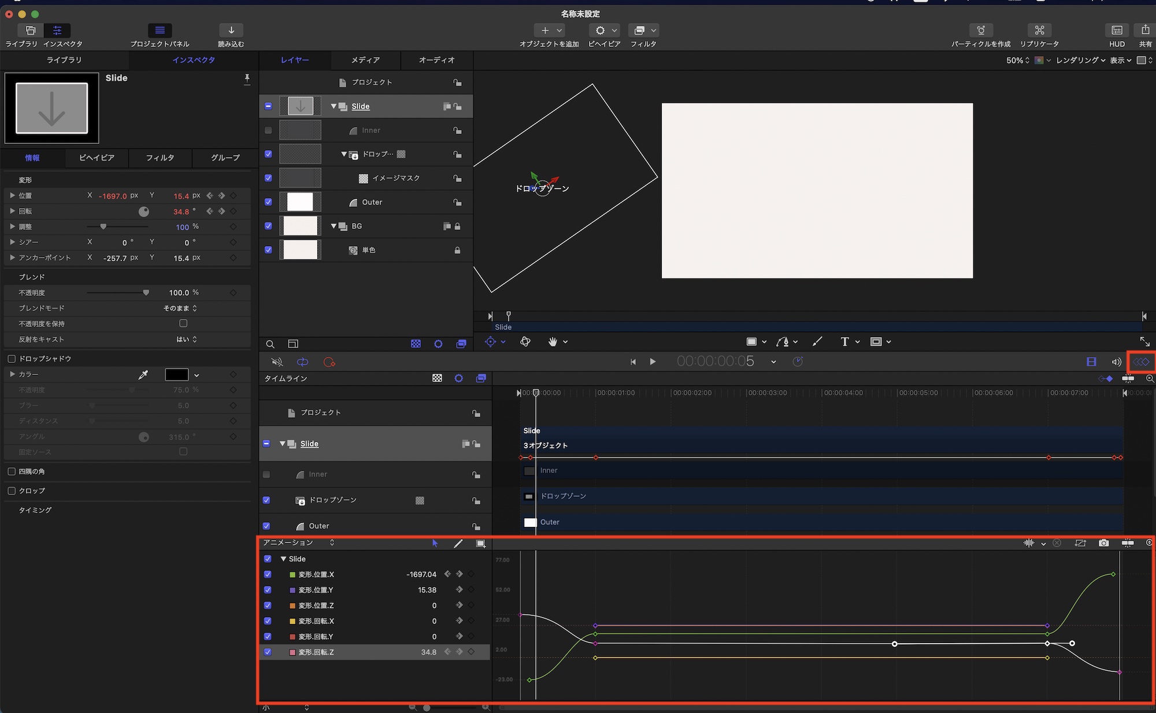Click the black drop shadow color swatch
Screen dimensions: 1156x713
(x=176, y=375)
